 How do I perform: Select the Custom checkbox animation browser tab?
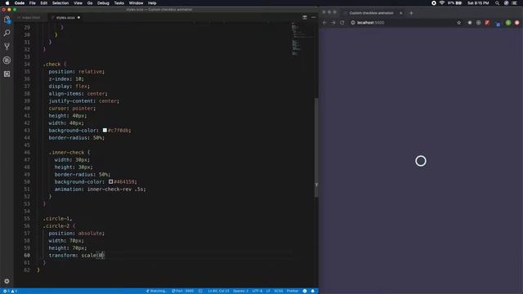click(x=371, y=13)
